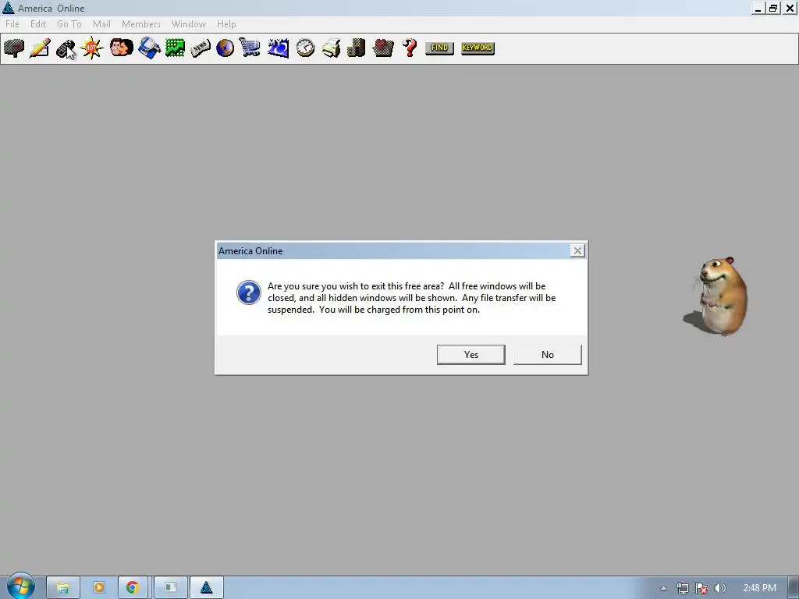
Task: Click the Print printer icon
Action: tap(331, 48)
